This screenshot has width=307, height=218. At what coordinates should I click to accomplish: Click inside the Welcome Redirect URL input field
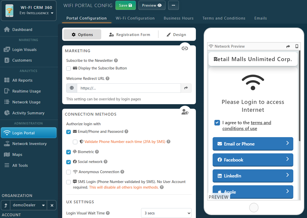(x=129, y=88)
